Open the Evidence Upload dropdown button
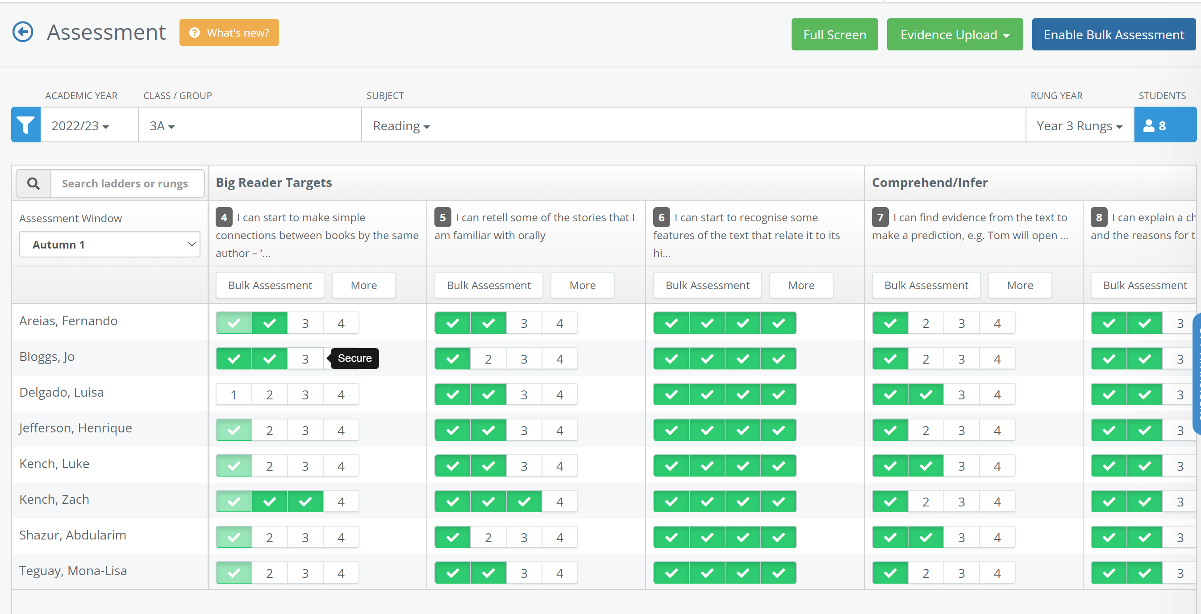The width and height of the screenshot is (1201, 614). (955, 35)
